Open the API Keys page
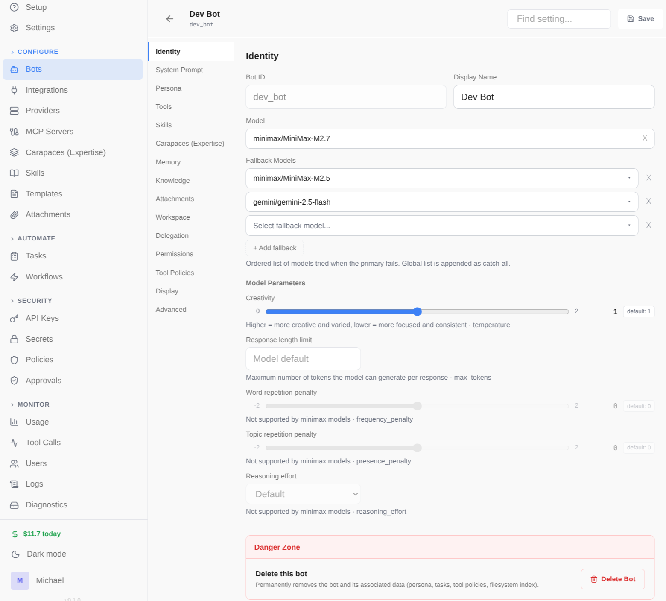The width and height of the screenshot is (666, 601). [42, 318]
